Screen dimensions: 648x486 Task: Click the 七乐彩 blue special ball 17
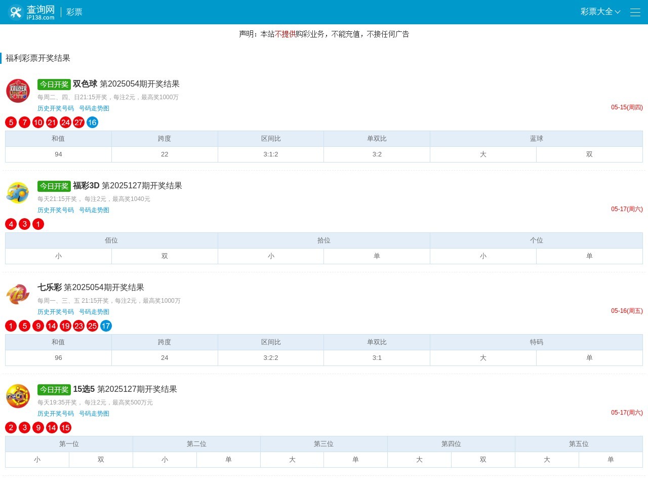(x=106, y=326)
